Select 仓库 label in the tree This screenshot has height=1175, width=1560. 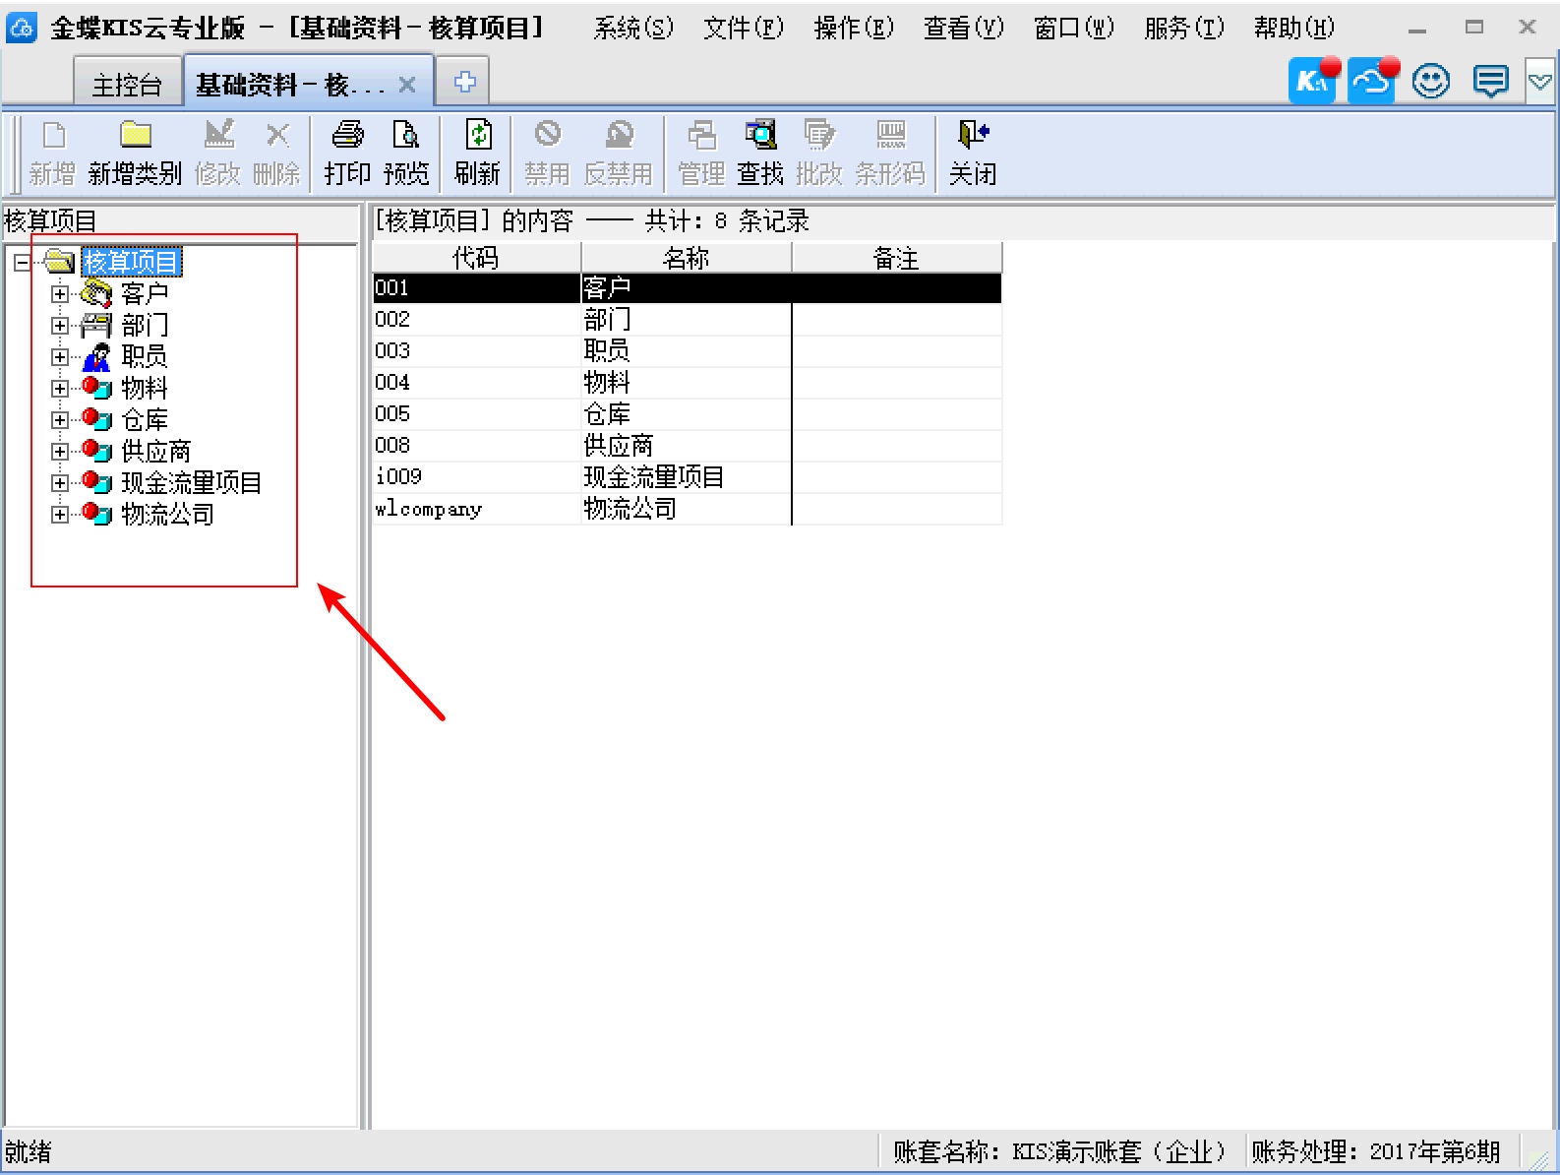tap(145, 420)
